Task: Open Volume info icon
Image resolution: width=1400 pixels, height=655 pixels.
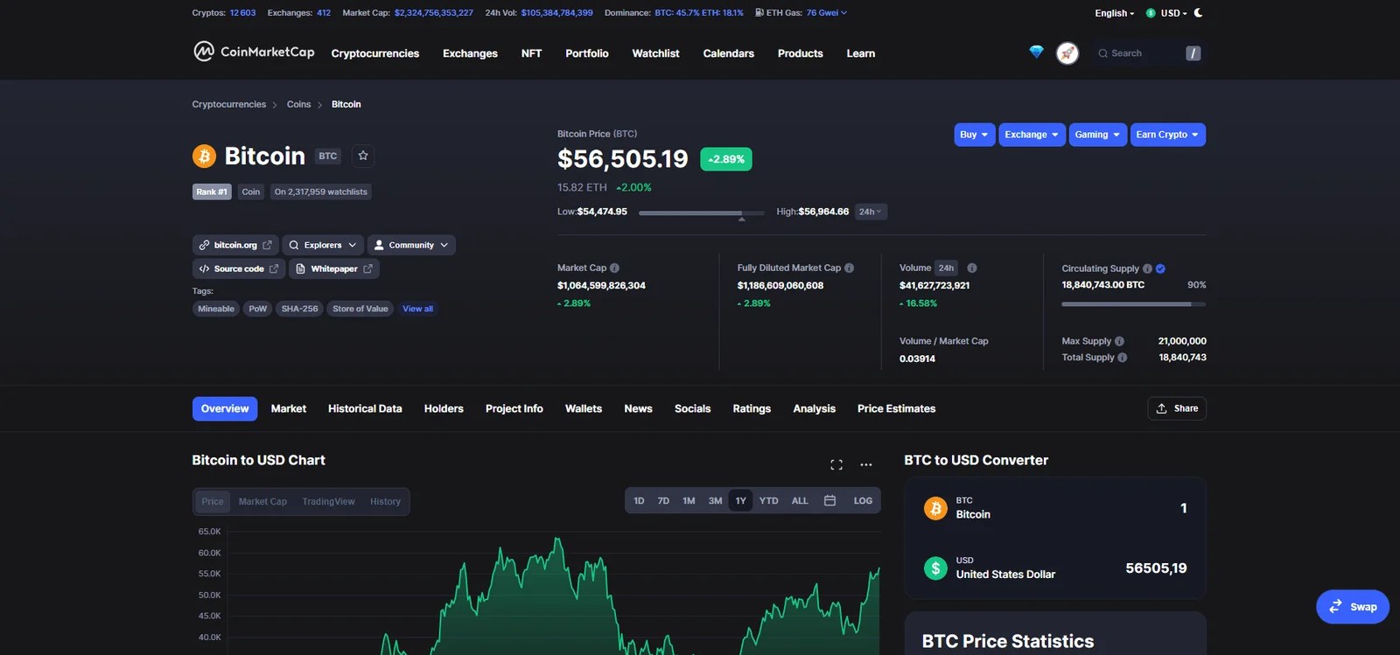Action: click(972, 268)
